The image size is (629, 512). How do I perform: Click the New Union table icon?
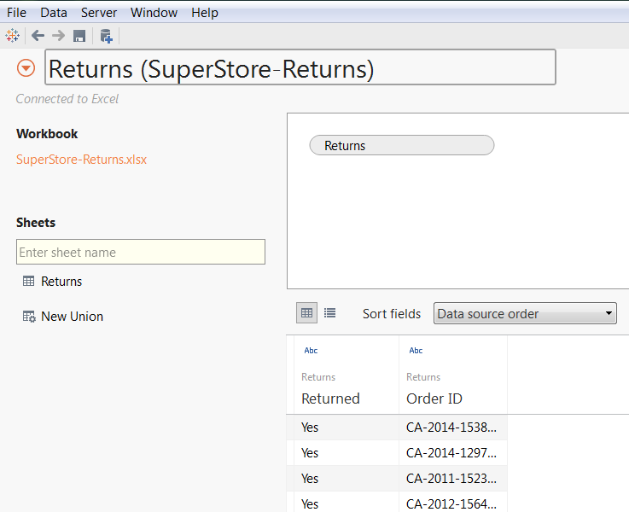coord(29,317)
